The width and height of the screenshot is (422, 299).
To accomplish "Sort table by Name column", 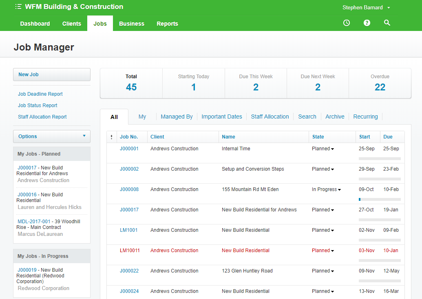I will (x=228, y=137).
